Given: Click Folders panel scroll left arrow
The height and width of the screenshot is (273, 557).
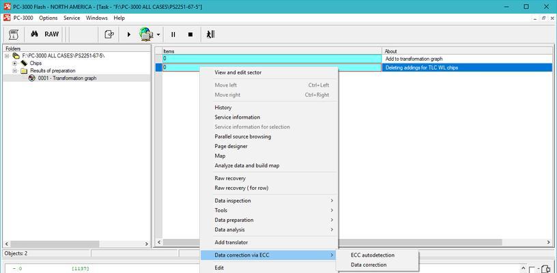Looking at the screenshot, I should [6, 244].
